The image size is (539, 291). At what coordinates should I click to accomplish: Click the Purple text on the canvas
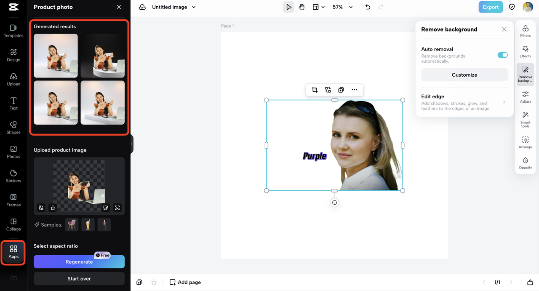click(315, 156)
